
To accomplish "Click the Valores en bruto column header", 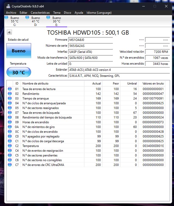I will click(152, 83).
